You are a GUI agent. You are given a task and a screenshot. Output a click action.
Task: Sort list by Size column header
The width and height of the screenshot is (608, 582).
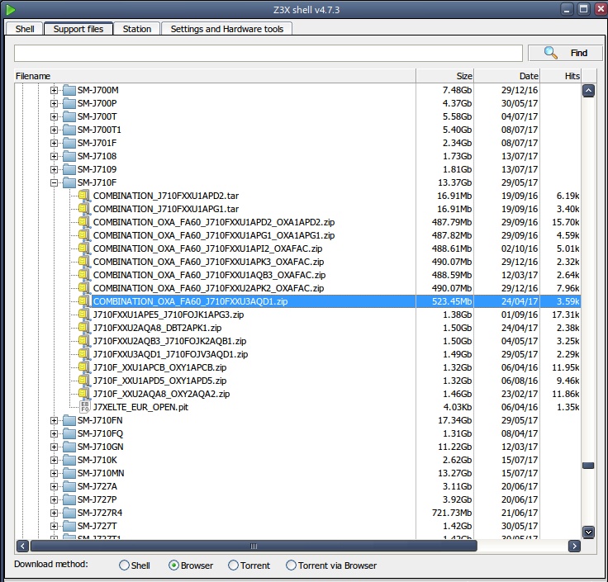pos(444,76)
